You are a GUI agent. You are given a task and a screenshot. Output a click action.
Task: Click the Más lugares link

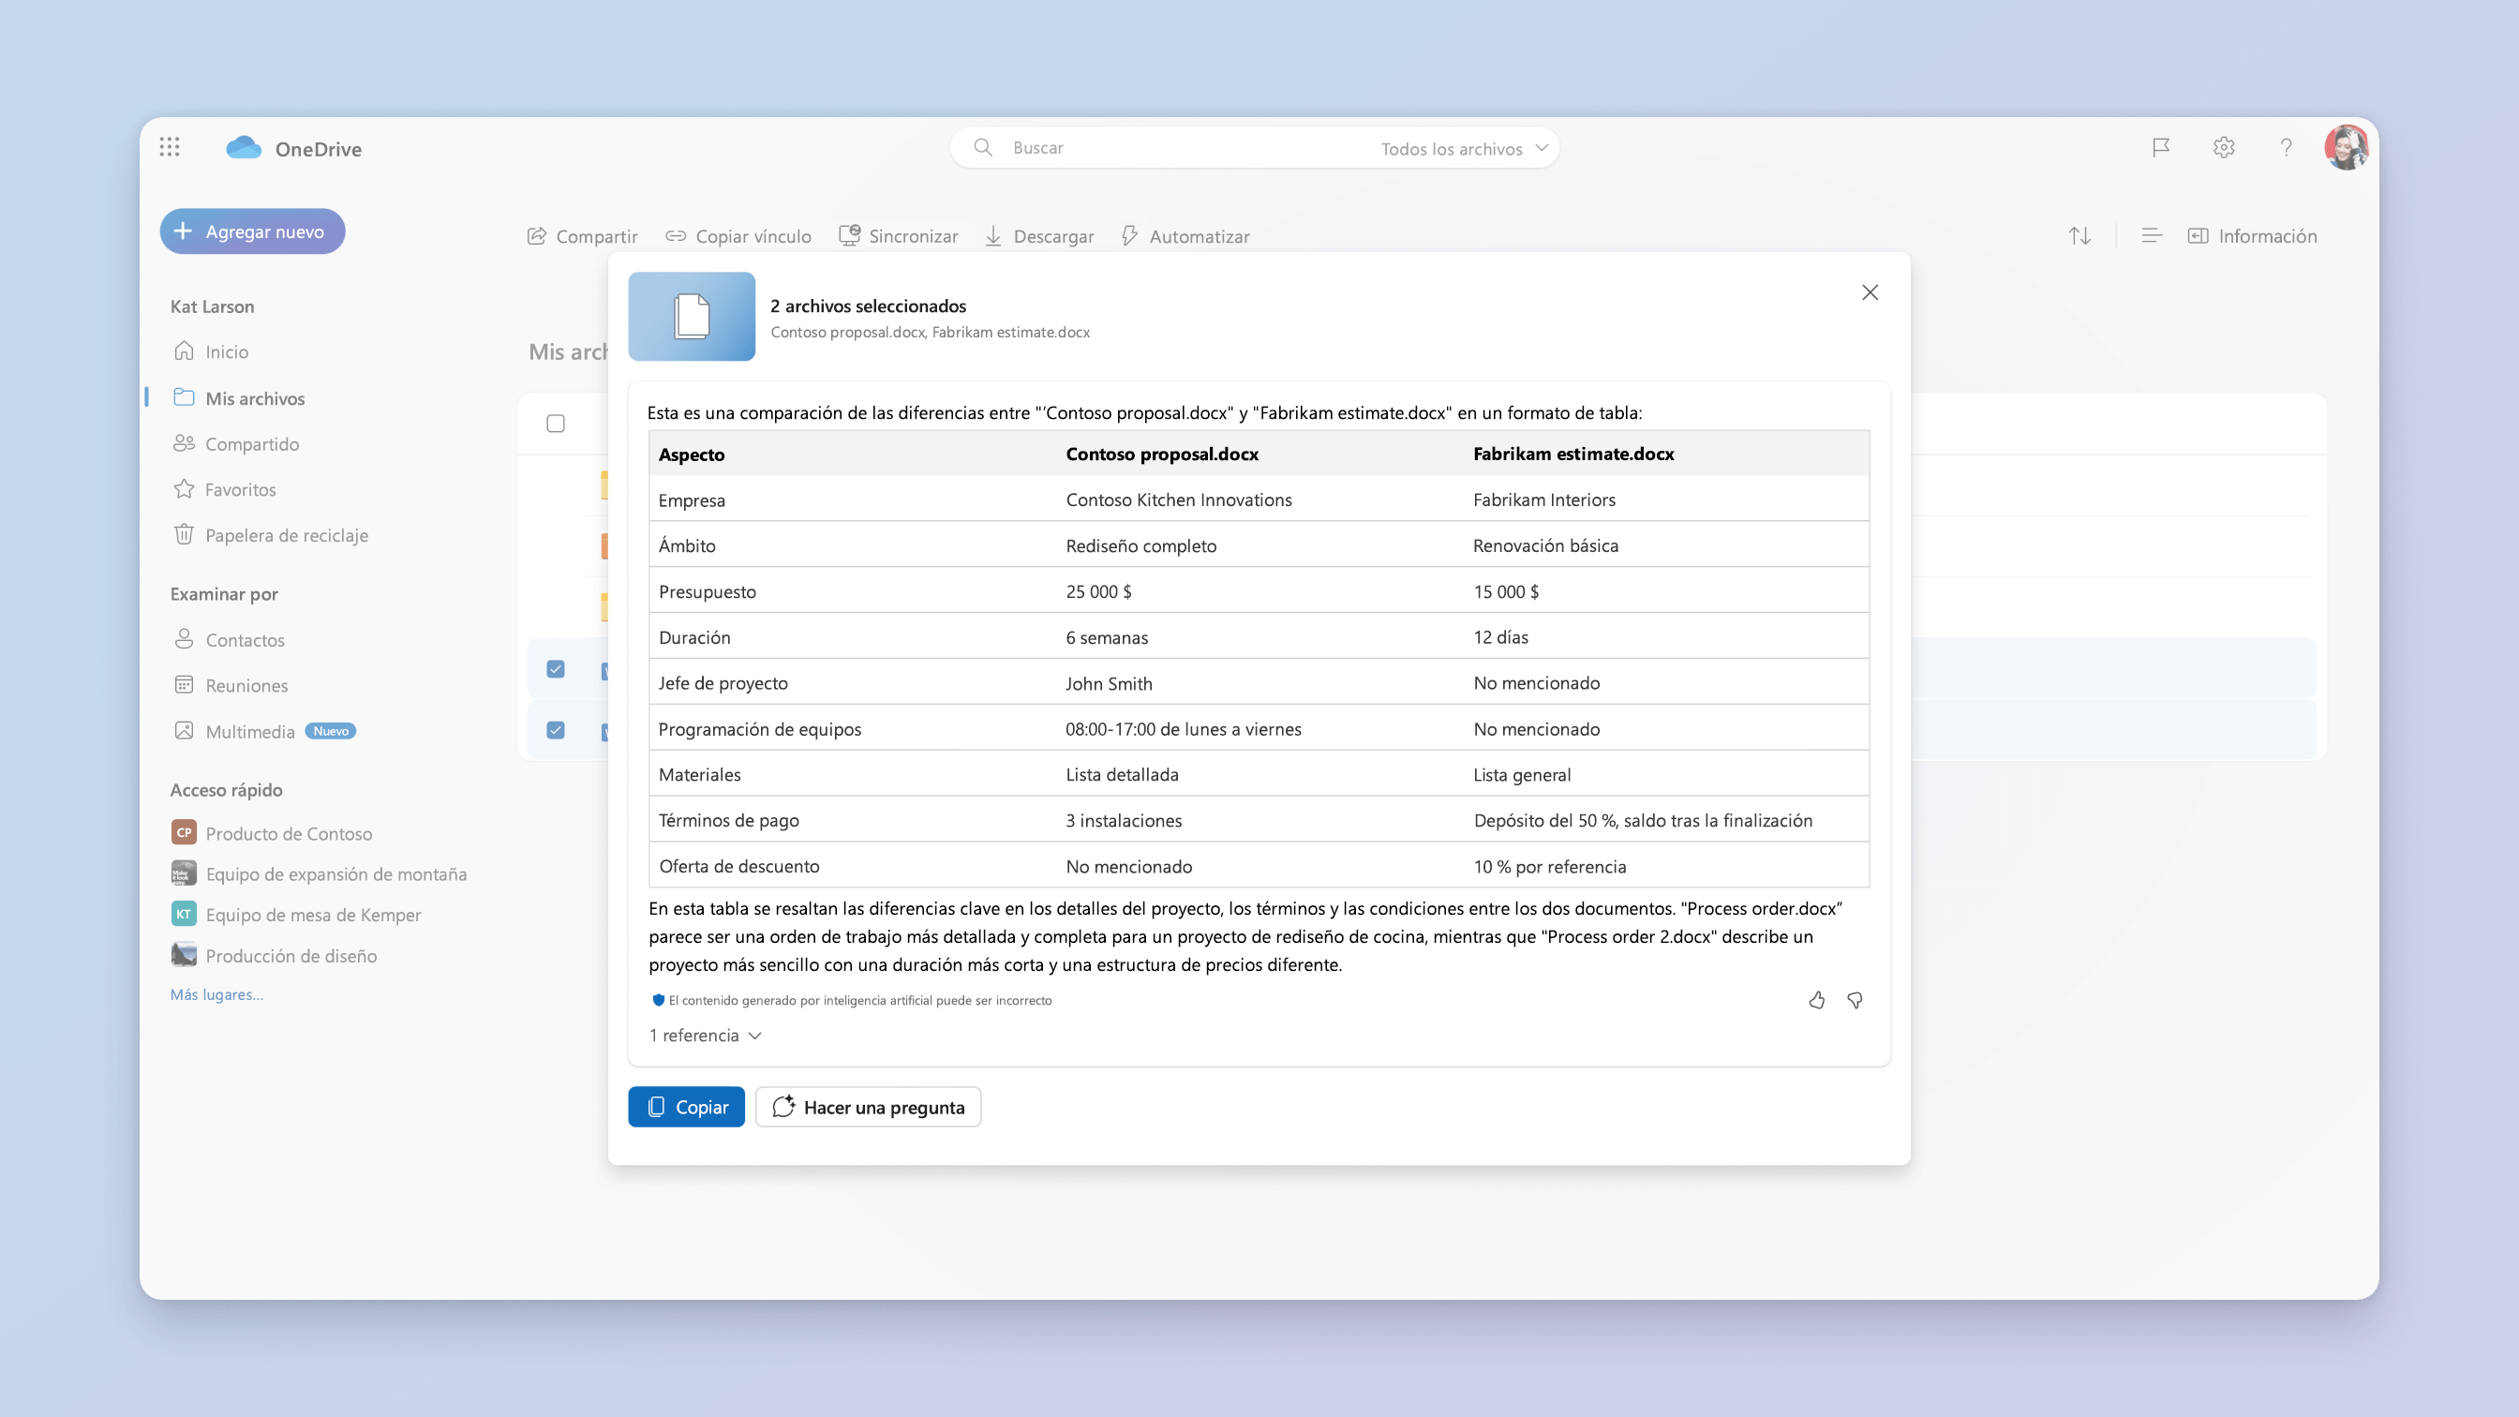217,994
